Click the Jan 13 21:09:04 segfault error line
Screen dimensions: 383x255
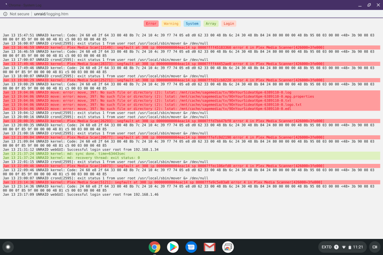191,137
